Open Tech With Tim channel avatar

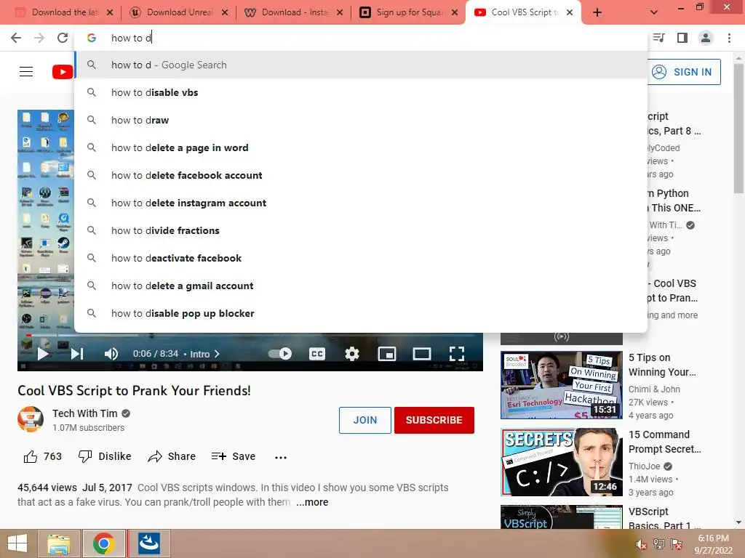[x=31, y=419]
